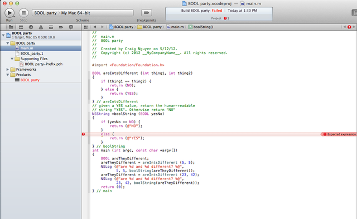
Task: Open the Breakpoint navigator icon
Action: coord(61,27)
